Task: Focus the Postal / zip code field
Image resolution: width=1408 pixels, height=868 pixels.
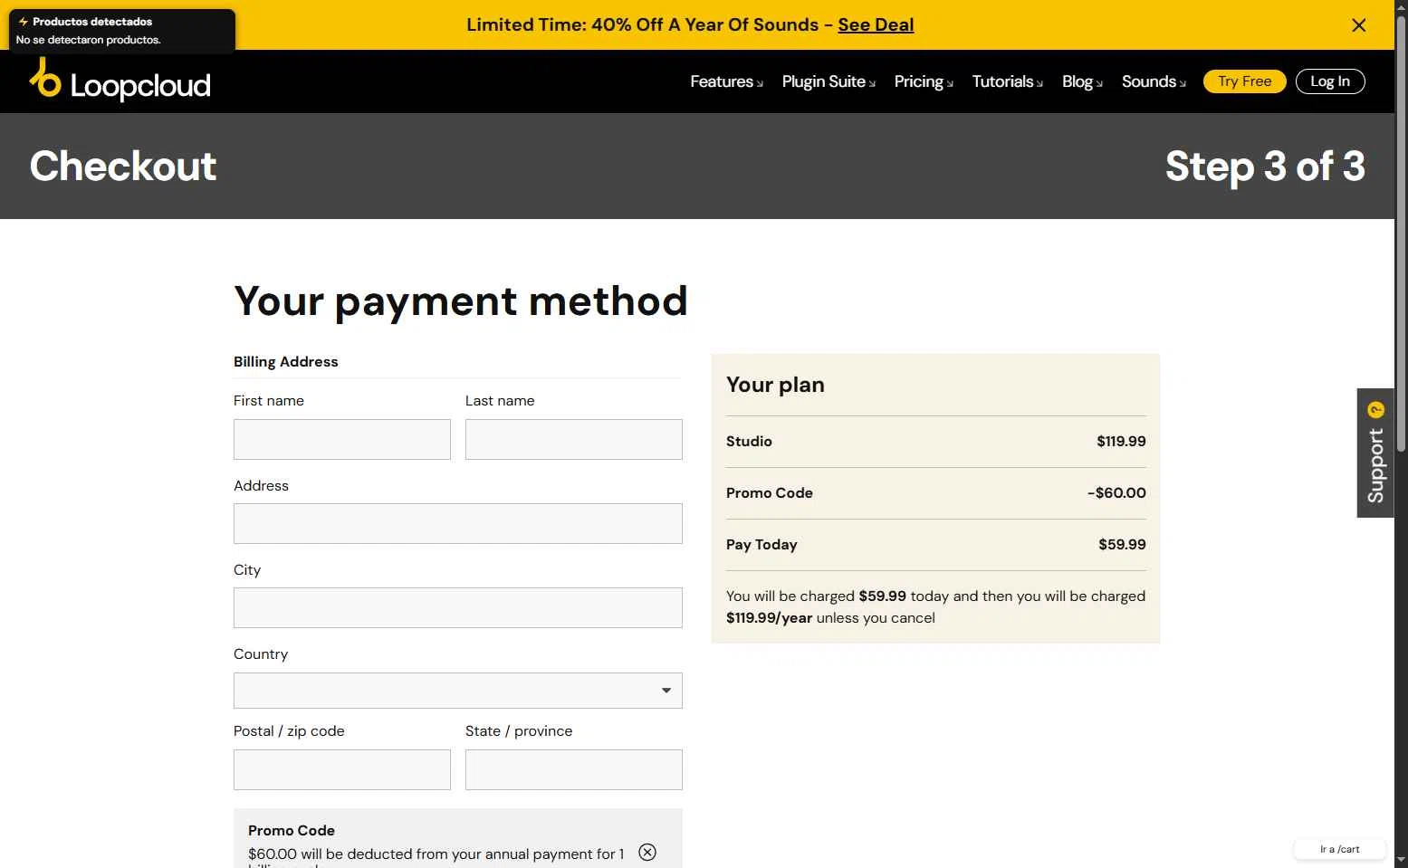Action: [342, 769]
